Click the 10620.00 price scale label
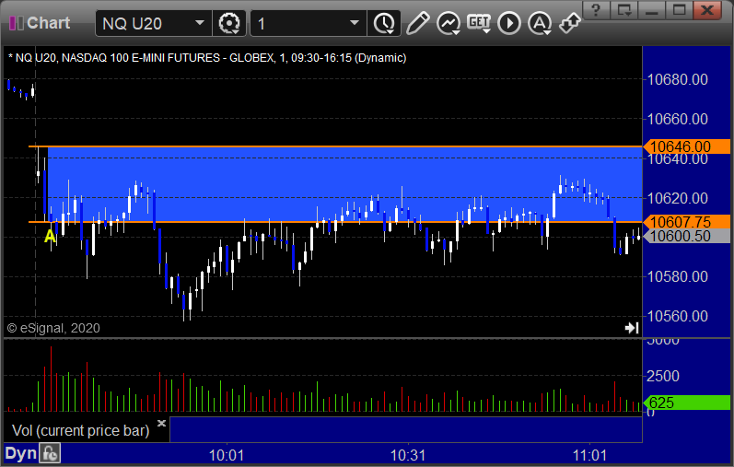The width and height of the screenshot is (734, 467). 677,198
